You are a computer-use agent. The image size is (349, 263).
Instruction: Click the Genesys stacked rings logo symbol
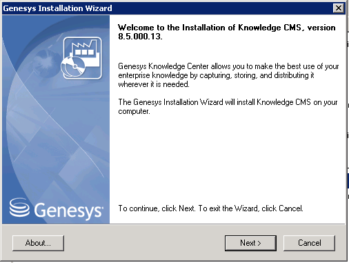pyautogui.click(x=19, y=207)
